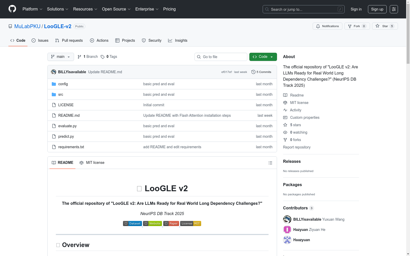The width and height of the screenshot is (410, 256).
Task: Open the MIT license link in About
Action: pyautogui.click(x=296, y=103)
